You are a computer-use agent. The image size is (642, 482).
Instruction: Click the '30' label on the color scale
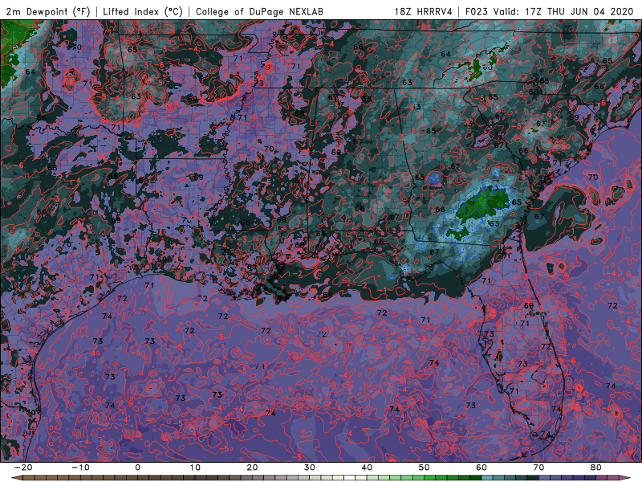click(310, 468)
